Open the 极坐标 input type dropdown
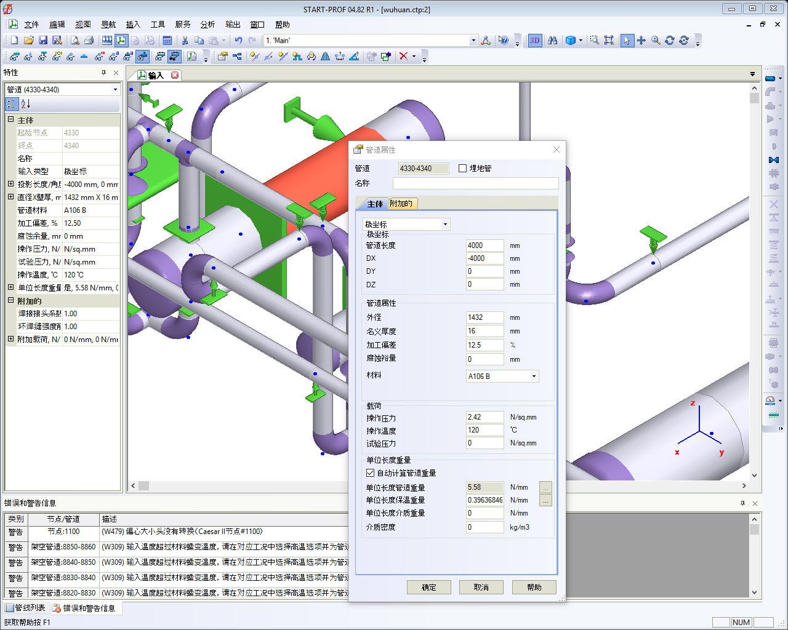The height and width of the screenshot is (630, 788). [x=445, y=225]
